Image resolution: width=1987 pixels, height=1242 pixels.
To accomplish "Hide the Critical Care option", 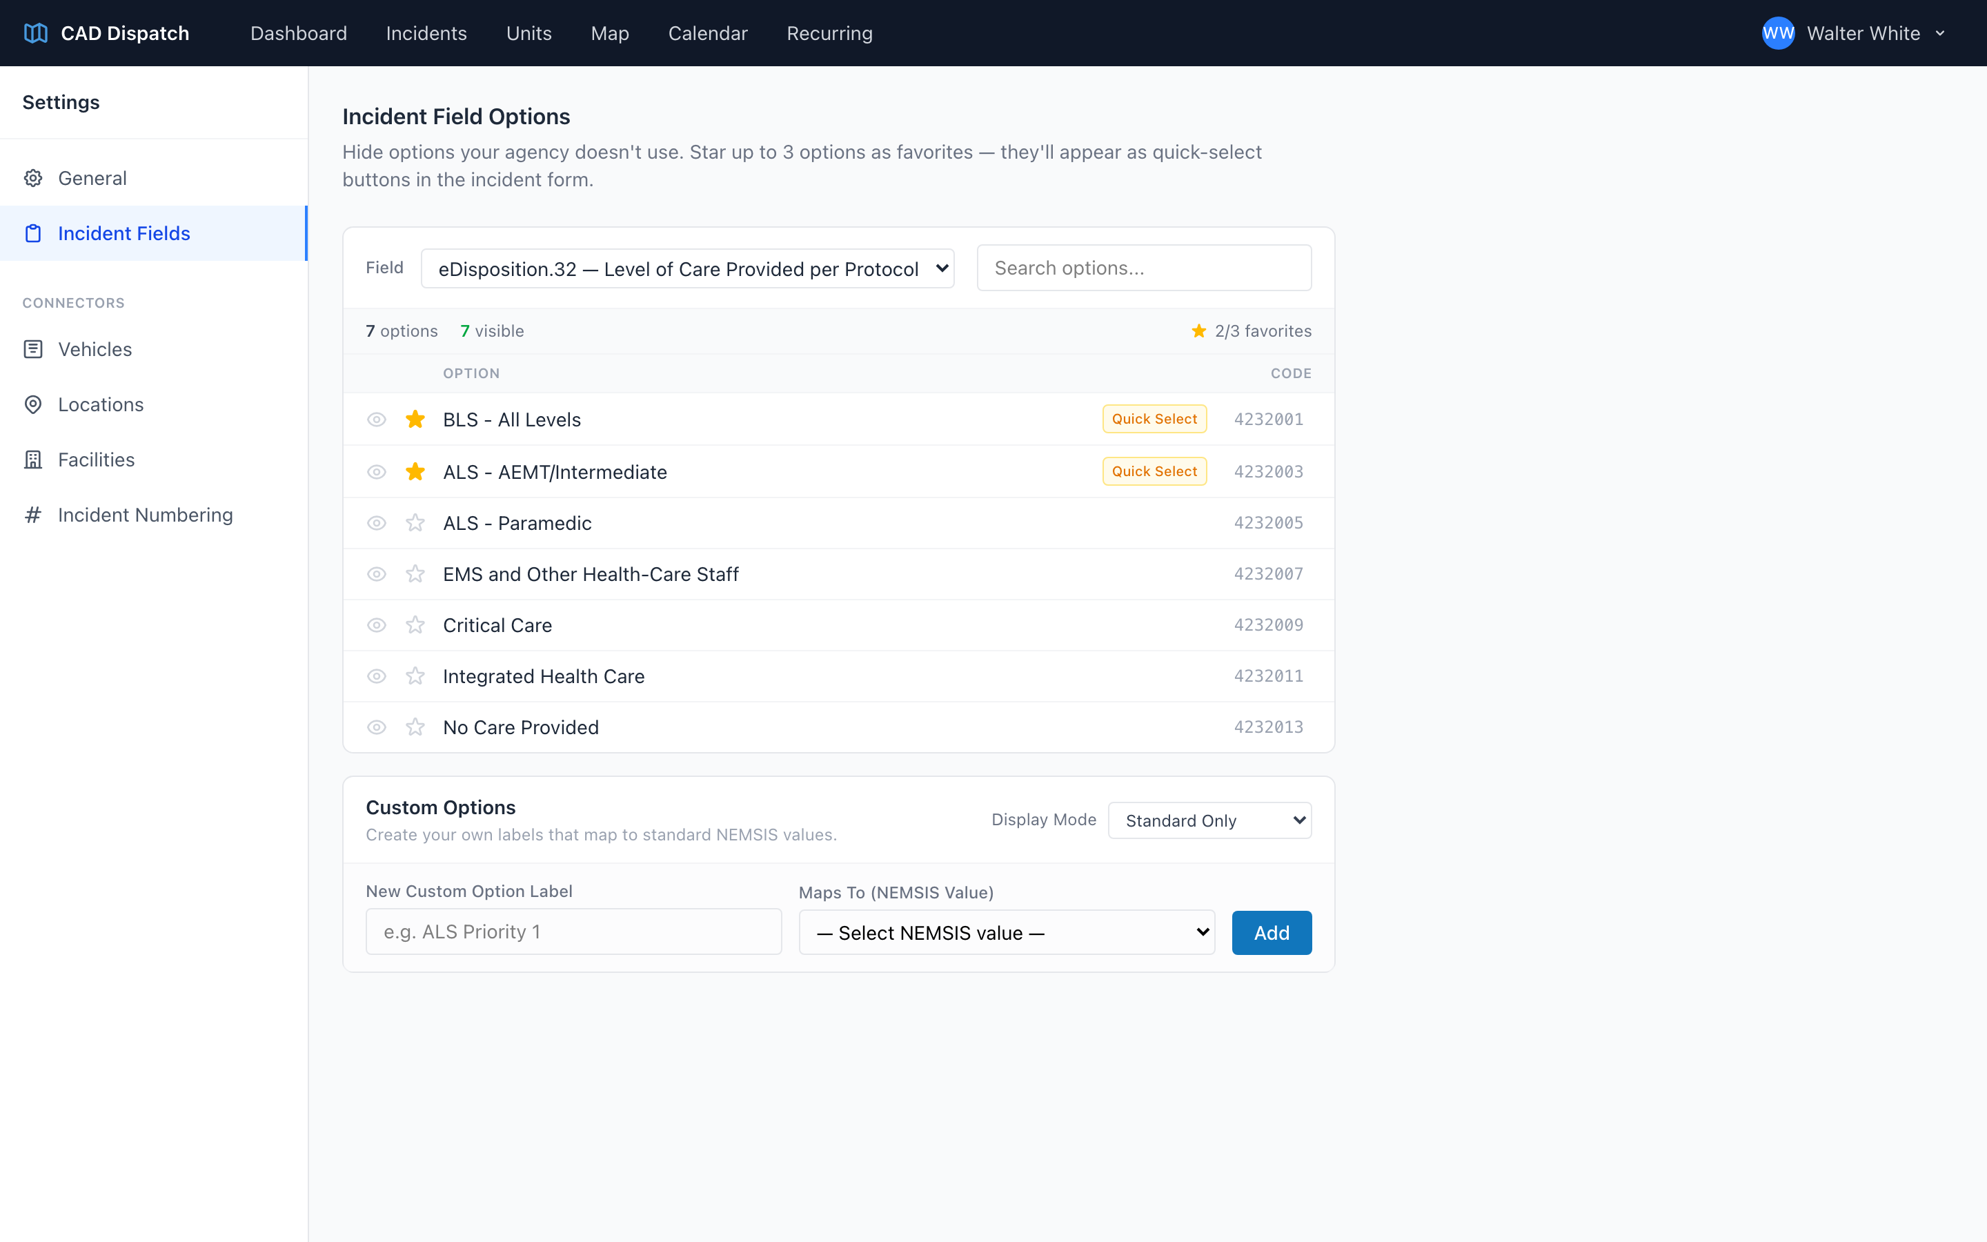I will point(377,625).
